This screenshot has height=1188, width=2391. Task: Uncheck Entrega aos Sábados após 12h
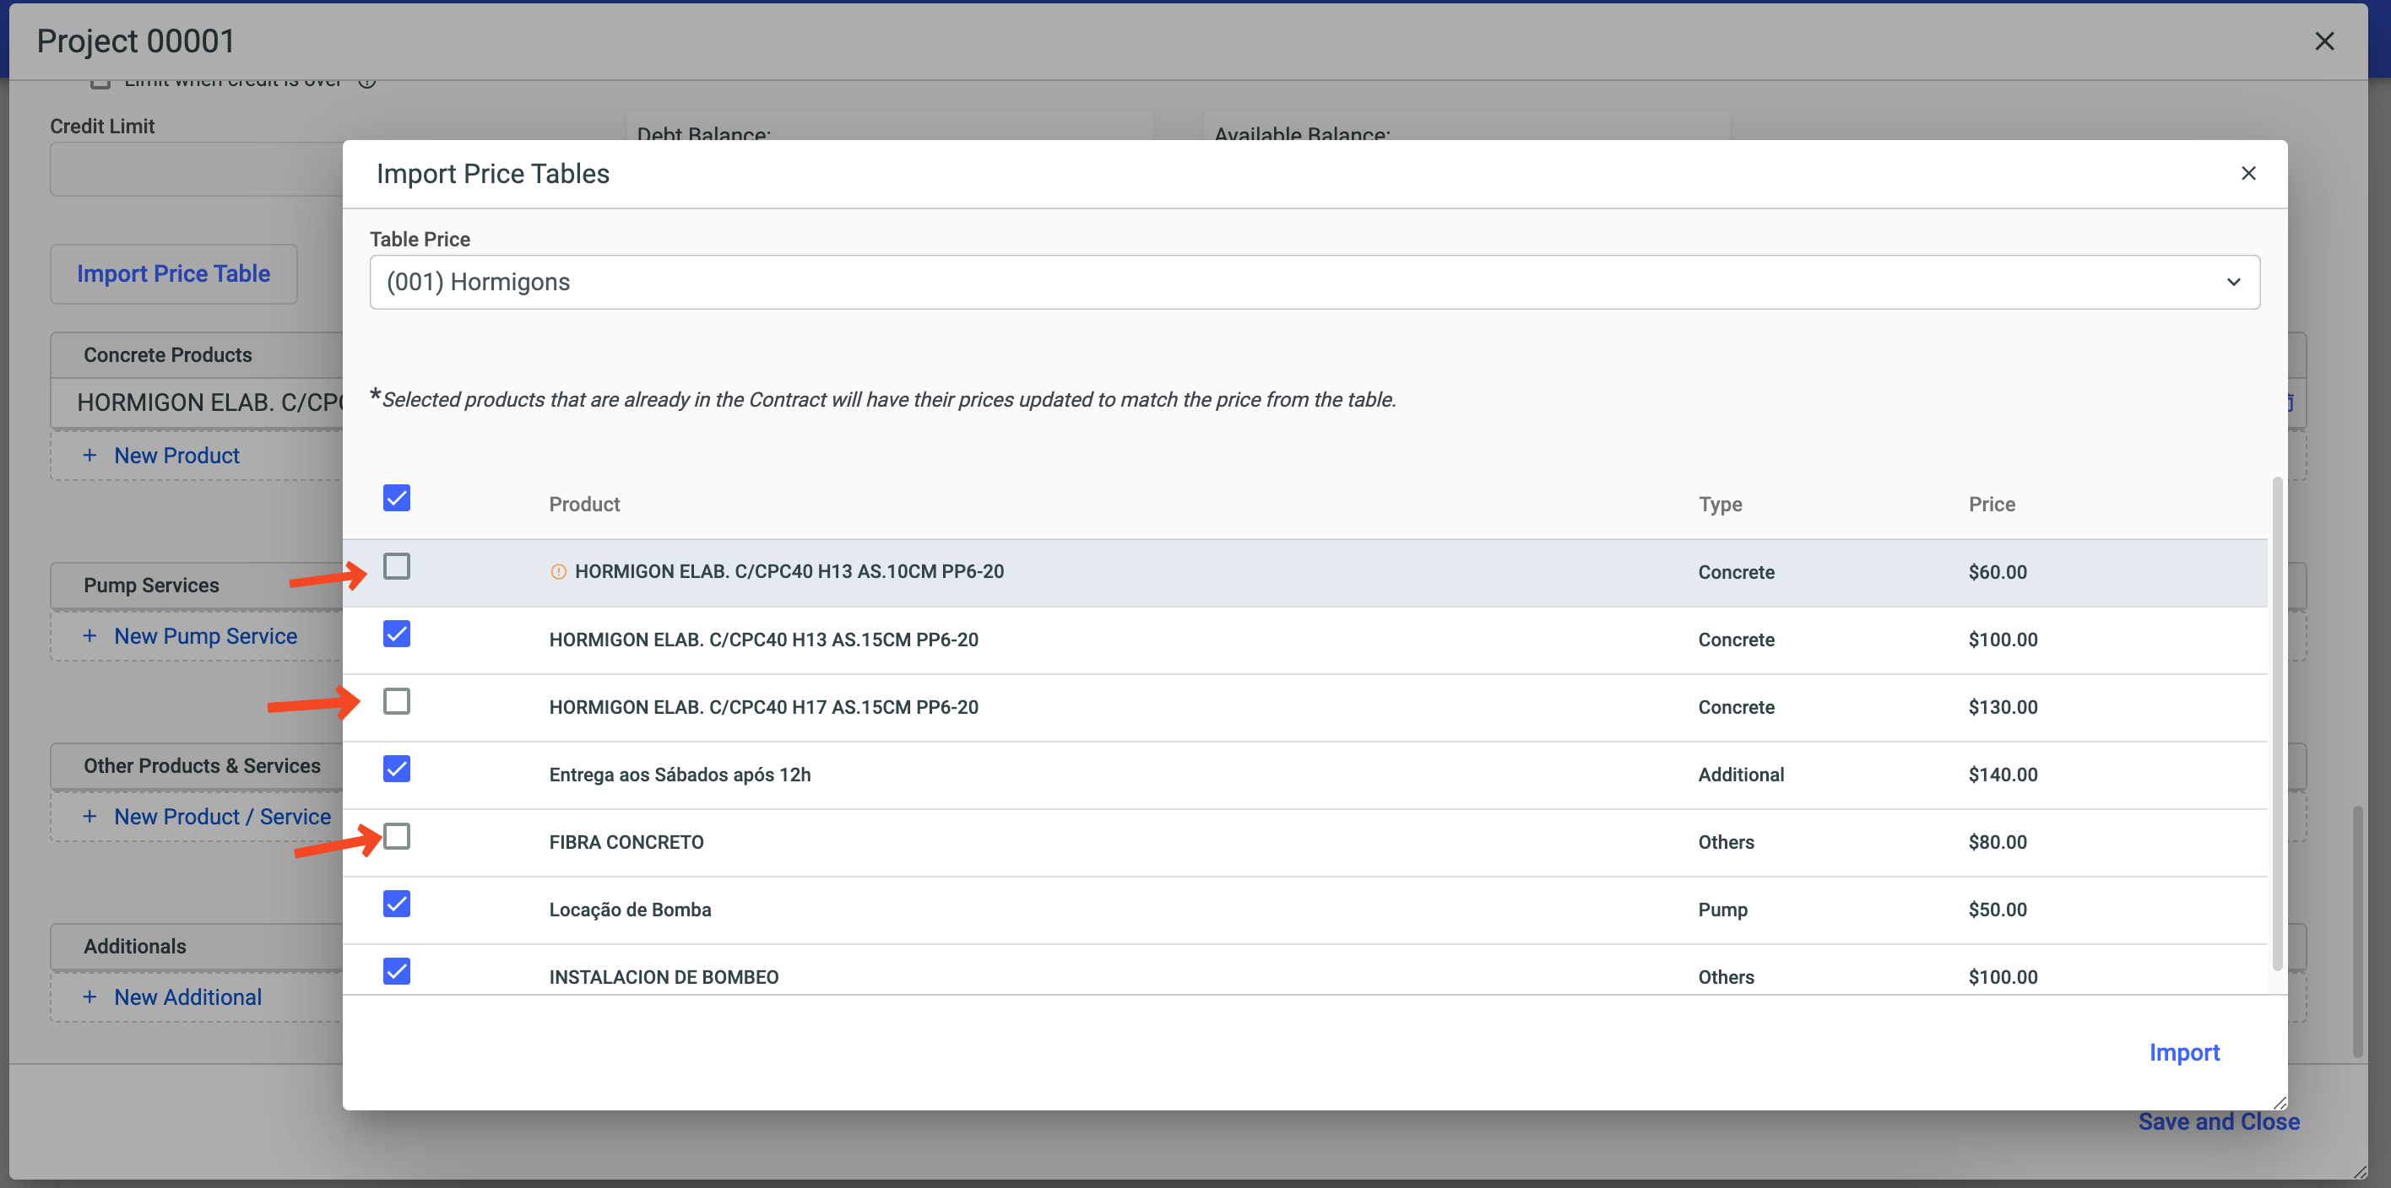[x=396, y=769]
